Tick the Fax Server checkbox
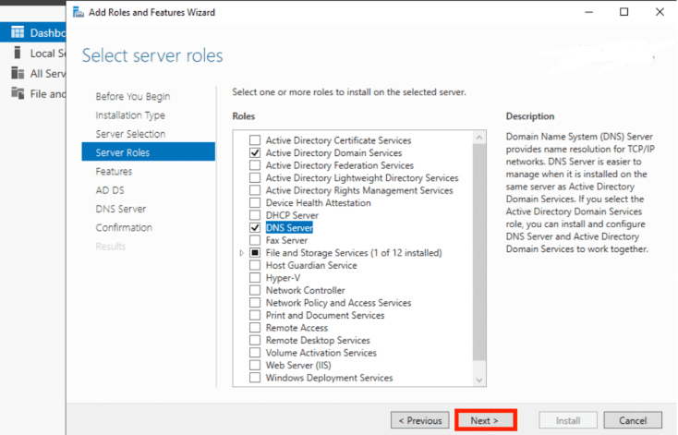Screen dimensions: 678x435 (255, 240)
